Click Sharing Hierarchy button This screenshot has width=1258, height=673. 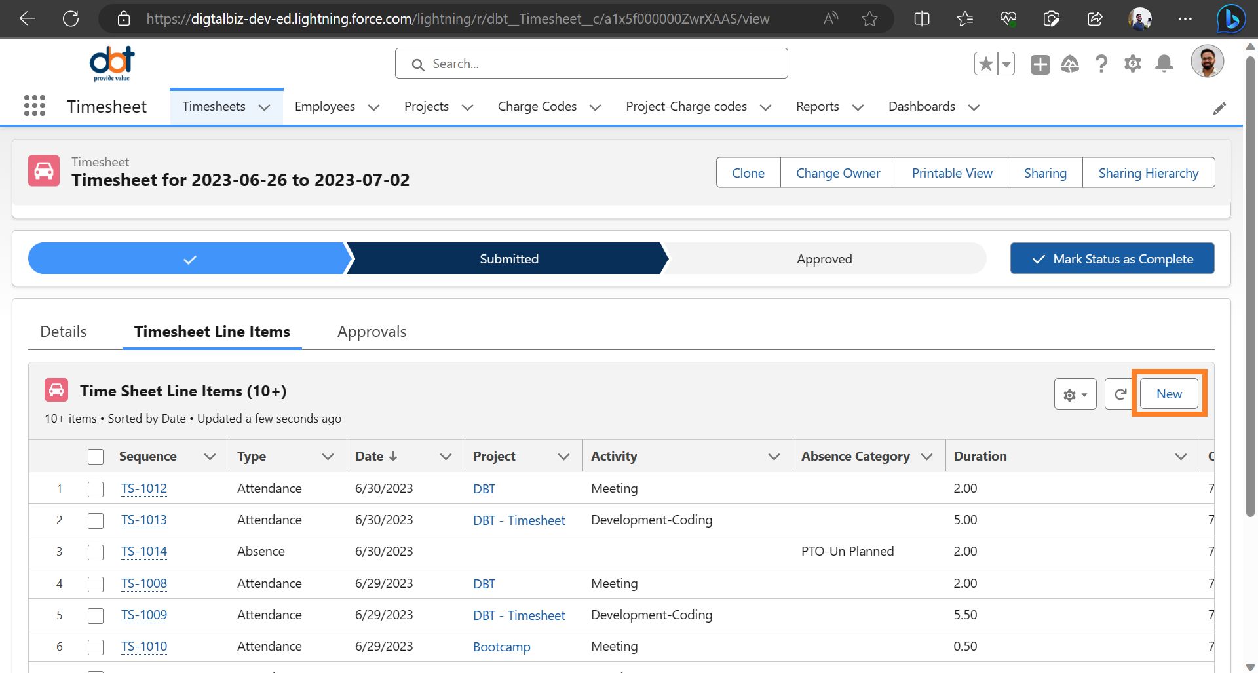click(1149, 172)
